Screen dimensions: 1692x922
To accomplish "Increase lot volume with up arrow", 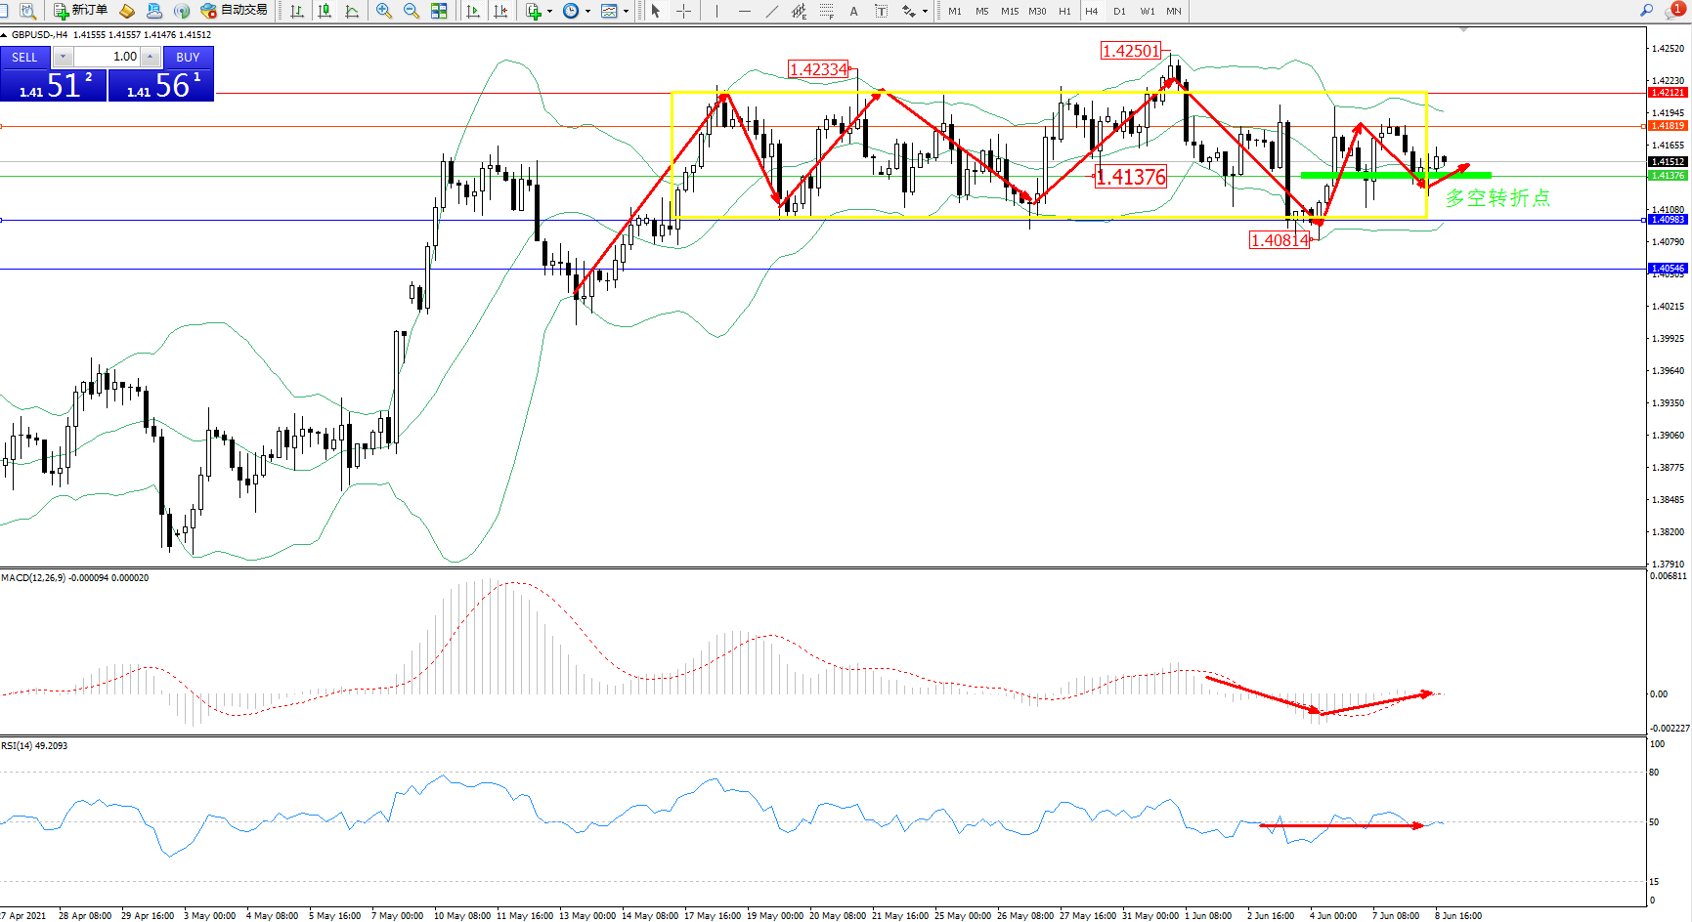I will tap(150, 57).
